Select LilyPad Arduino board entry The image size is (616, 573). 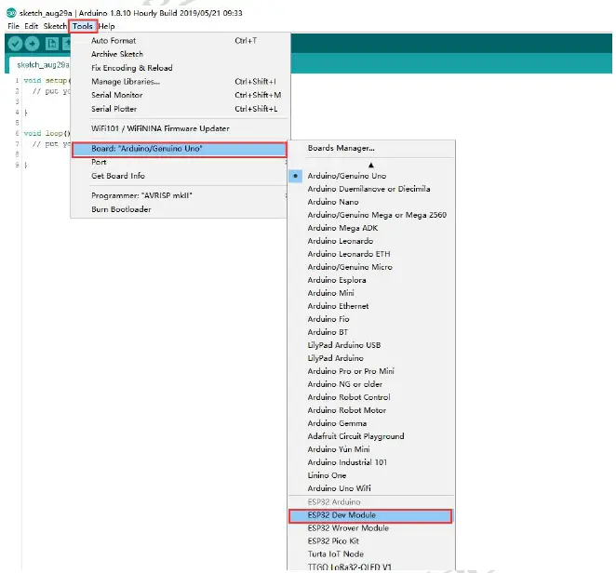click(x=371, y=358)
